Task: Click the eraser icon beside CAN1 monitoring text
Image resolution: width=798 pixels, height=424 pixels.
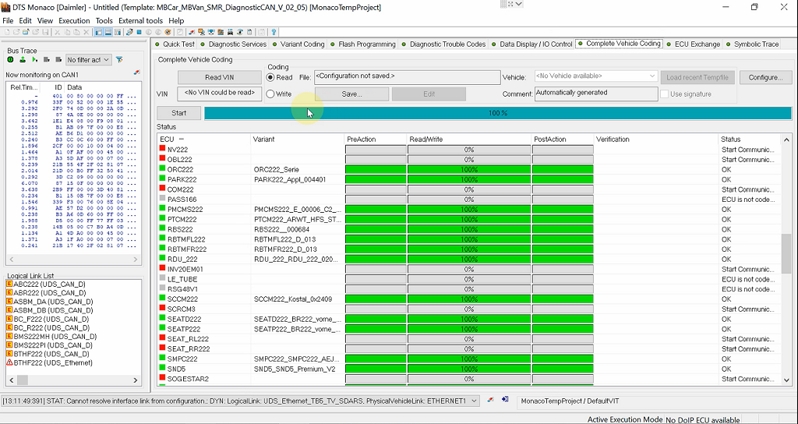Action: [137, 72]
